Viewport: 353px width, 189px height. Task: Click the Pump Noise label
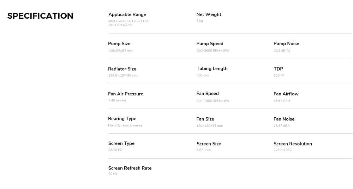(286, 43)
